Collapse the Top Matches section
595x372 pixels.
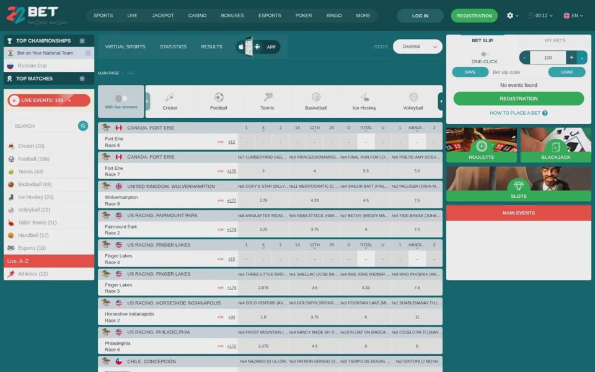[82, 79]
